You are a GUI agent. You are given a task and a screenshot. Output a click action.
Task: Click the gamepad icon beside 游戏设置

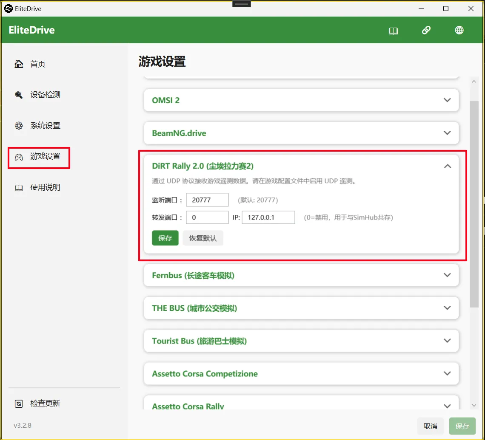click(x=19, y=157)
